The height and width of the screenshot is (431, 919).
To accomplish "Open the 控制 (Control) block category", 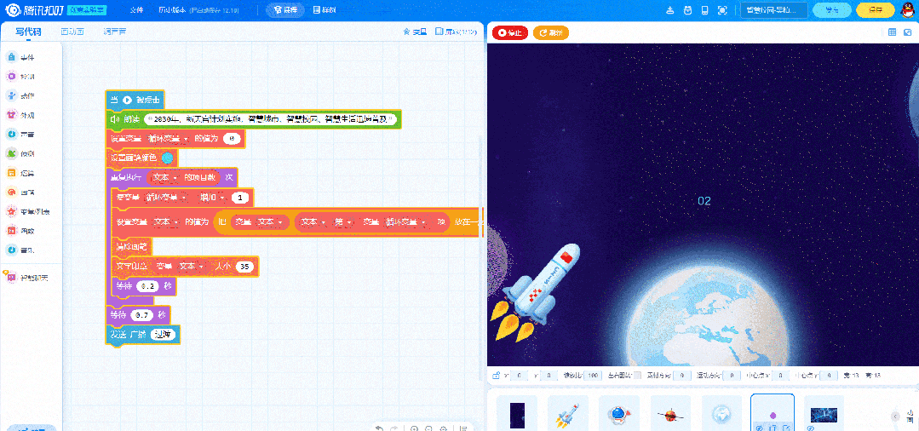I will [20, 76].
